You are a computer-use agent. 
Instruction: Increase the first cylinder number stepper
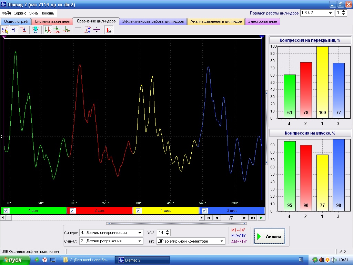pyautogui.click(x=344, y=11)
